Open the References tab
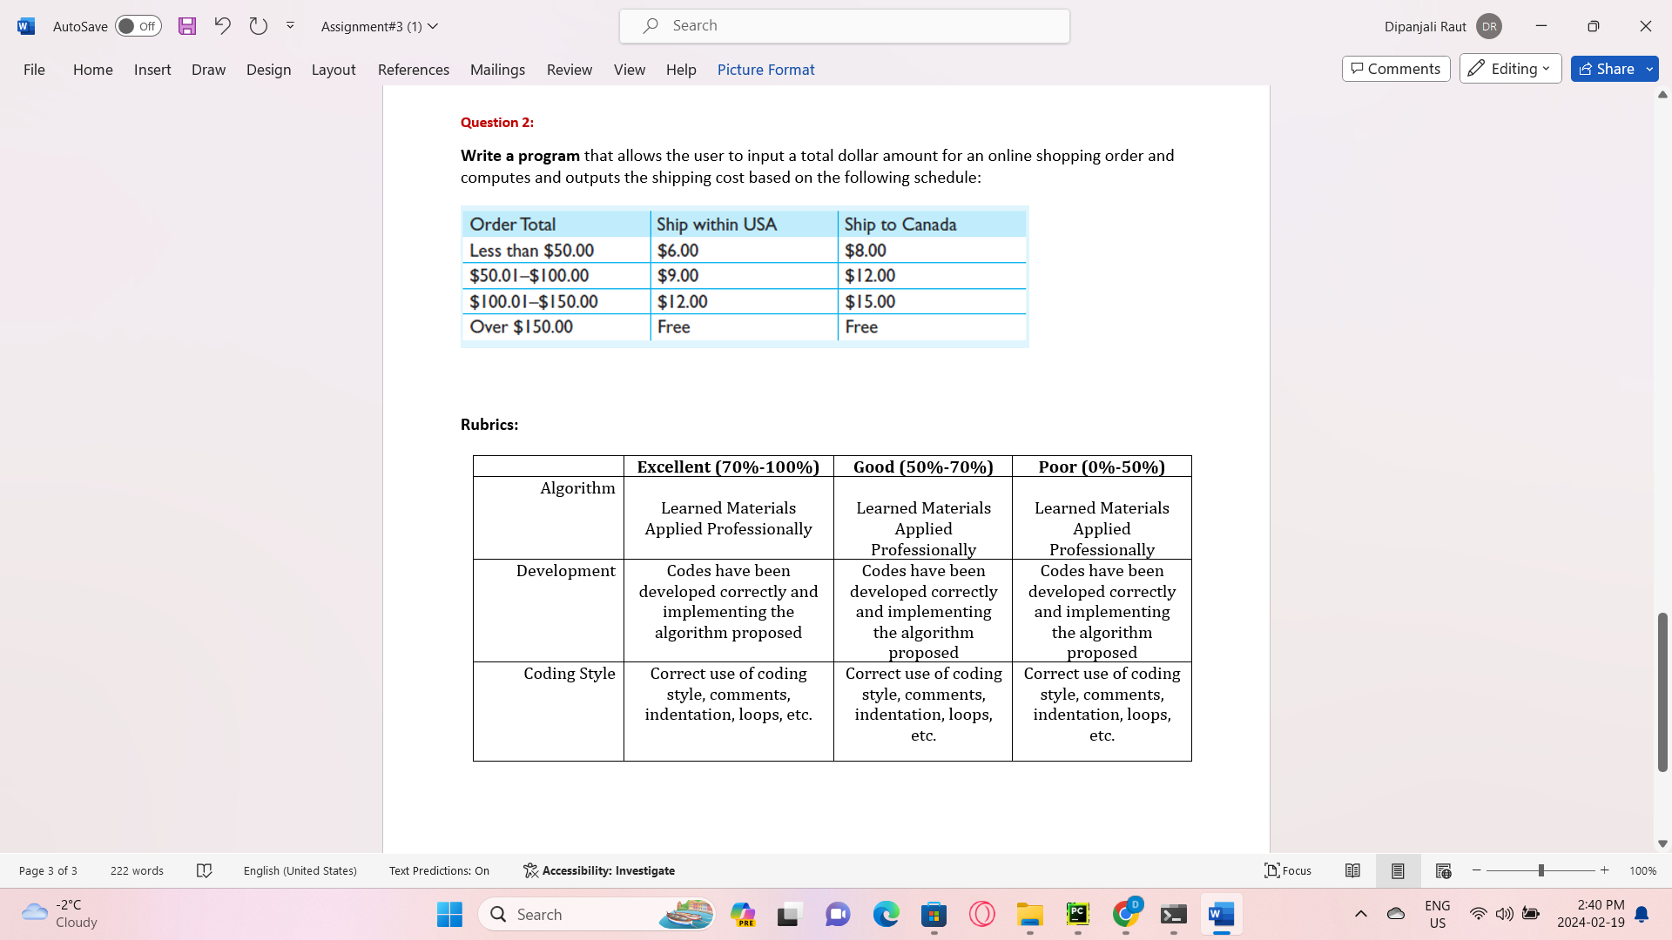 coord(414,70)
